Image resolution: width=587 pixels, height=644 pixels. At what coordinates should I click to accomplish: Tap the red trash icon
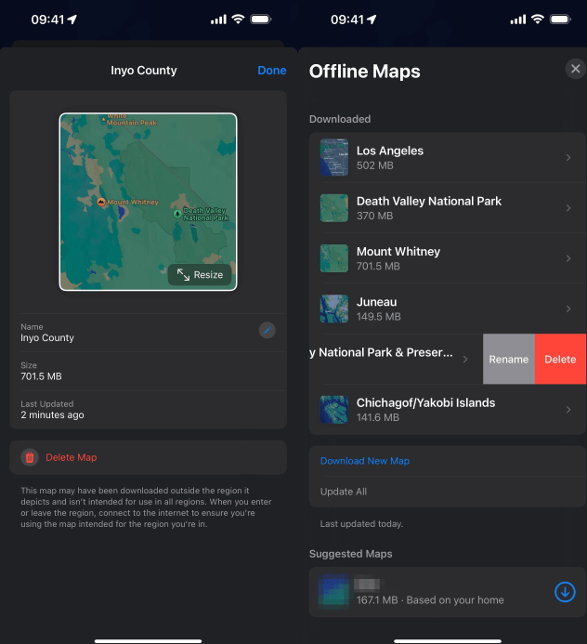pyautogui.click(x=30, y=457)
